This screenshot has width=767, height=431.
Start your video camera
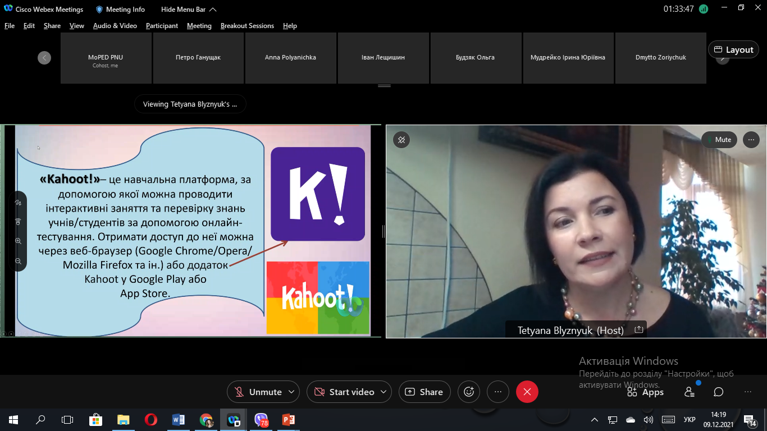pos(344,392)
